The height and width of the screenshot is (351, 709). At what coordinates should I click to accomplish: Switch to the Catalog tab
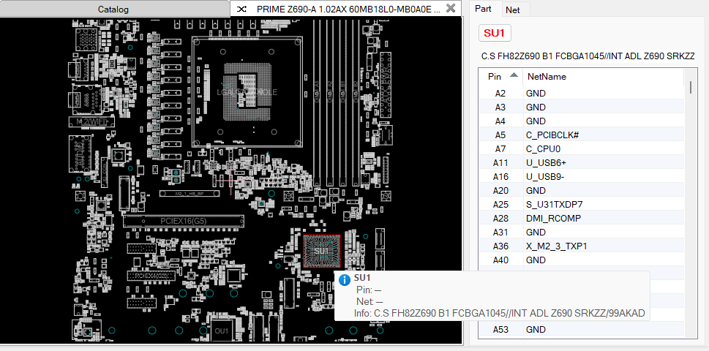[113, 9]
